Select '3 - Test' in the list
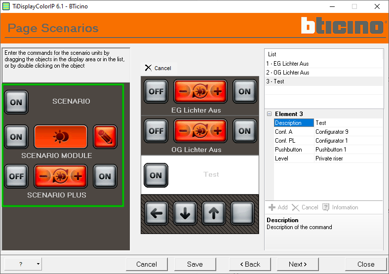This screenshot has width=389, height=274. click(324, 81)
